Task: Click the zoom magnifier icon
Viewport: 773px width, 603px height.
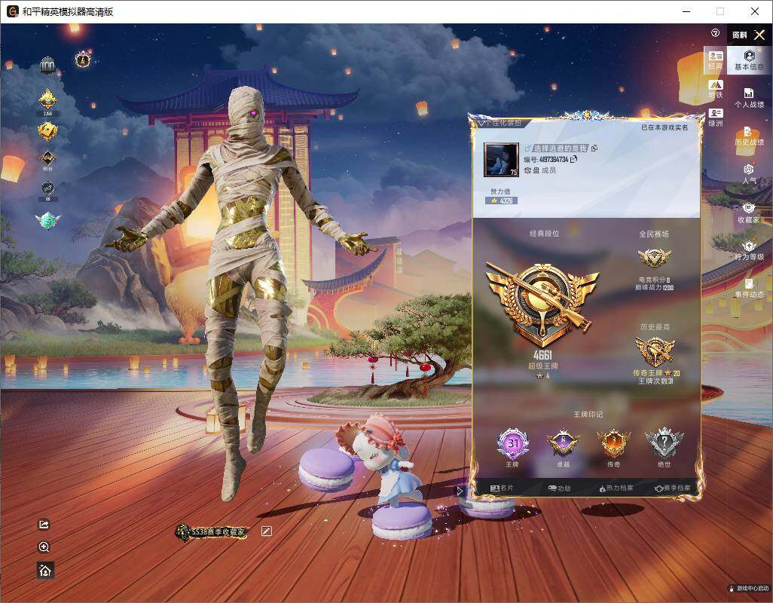Action: (x=44, y=547)
